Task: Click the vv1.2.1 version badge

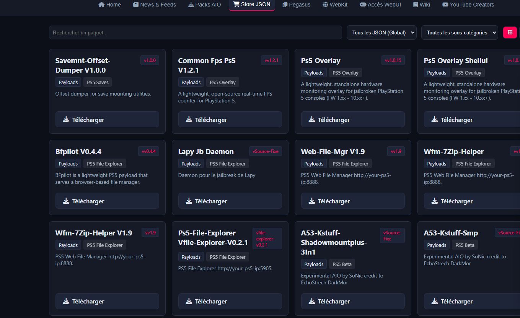Action: click(271, 60)
